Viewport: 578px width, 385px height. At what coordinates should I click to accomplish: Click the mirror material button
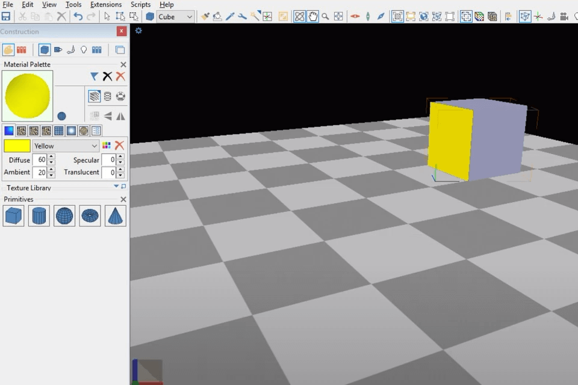tap(120, 116)
